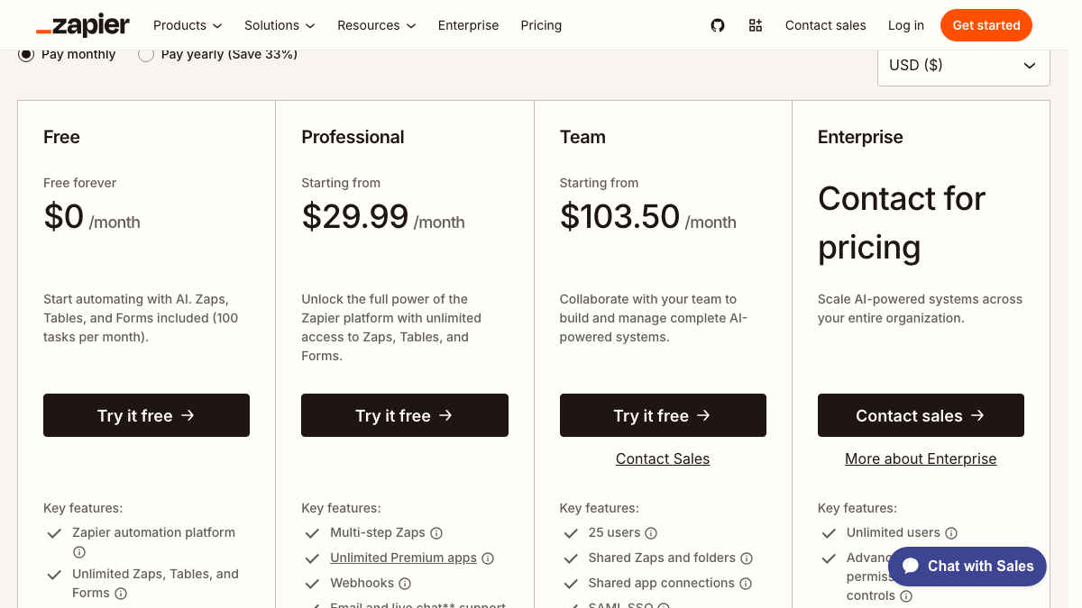
Task: Show info icon next to Multi-step Zaps
Action: (436, 533)
